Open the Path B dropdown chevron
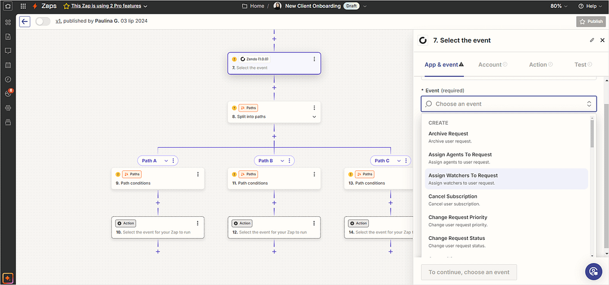The width and height of the screenshot is (609, 285). pos(282,160)
